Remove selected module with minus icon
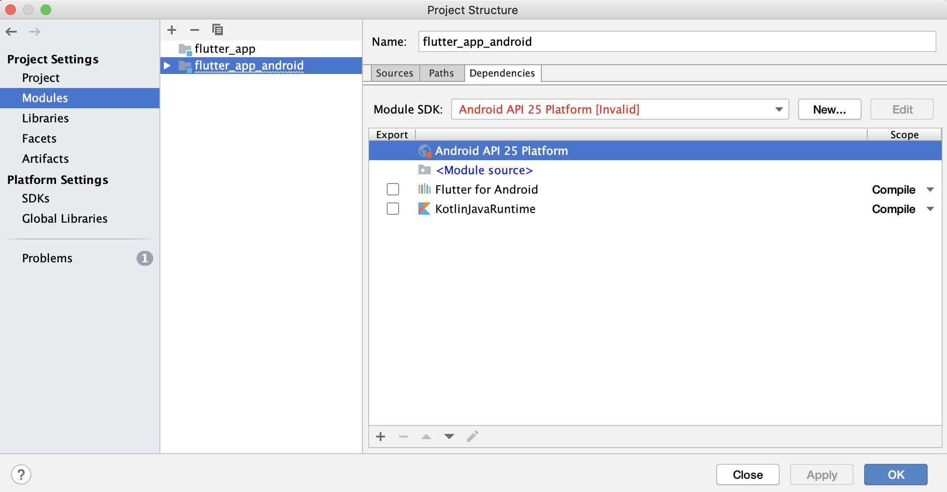 pyautogui.click(x=195, y=30)
